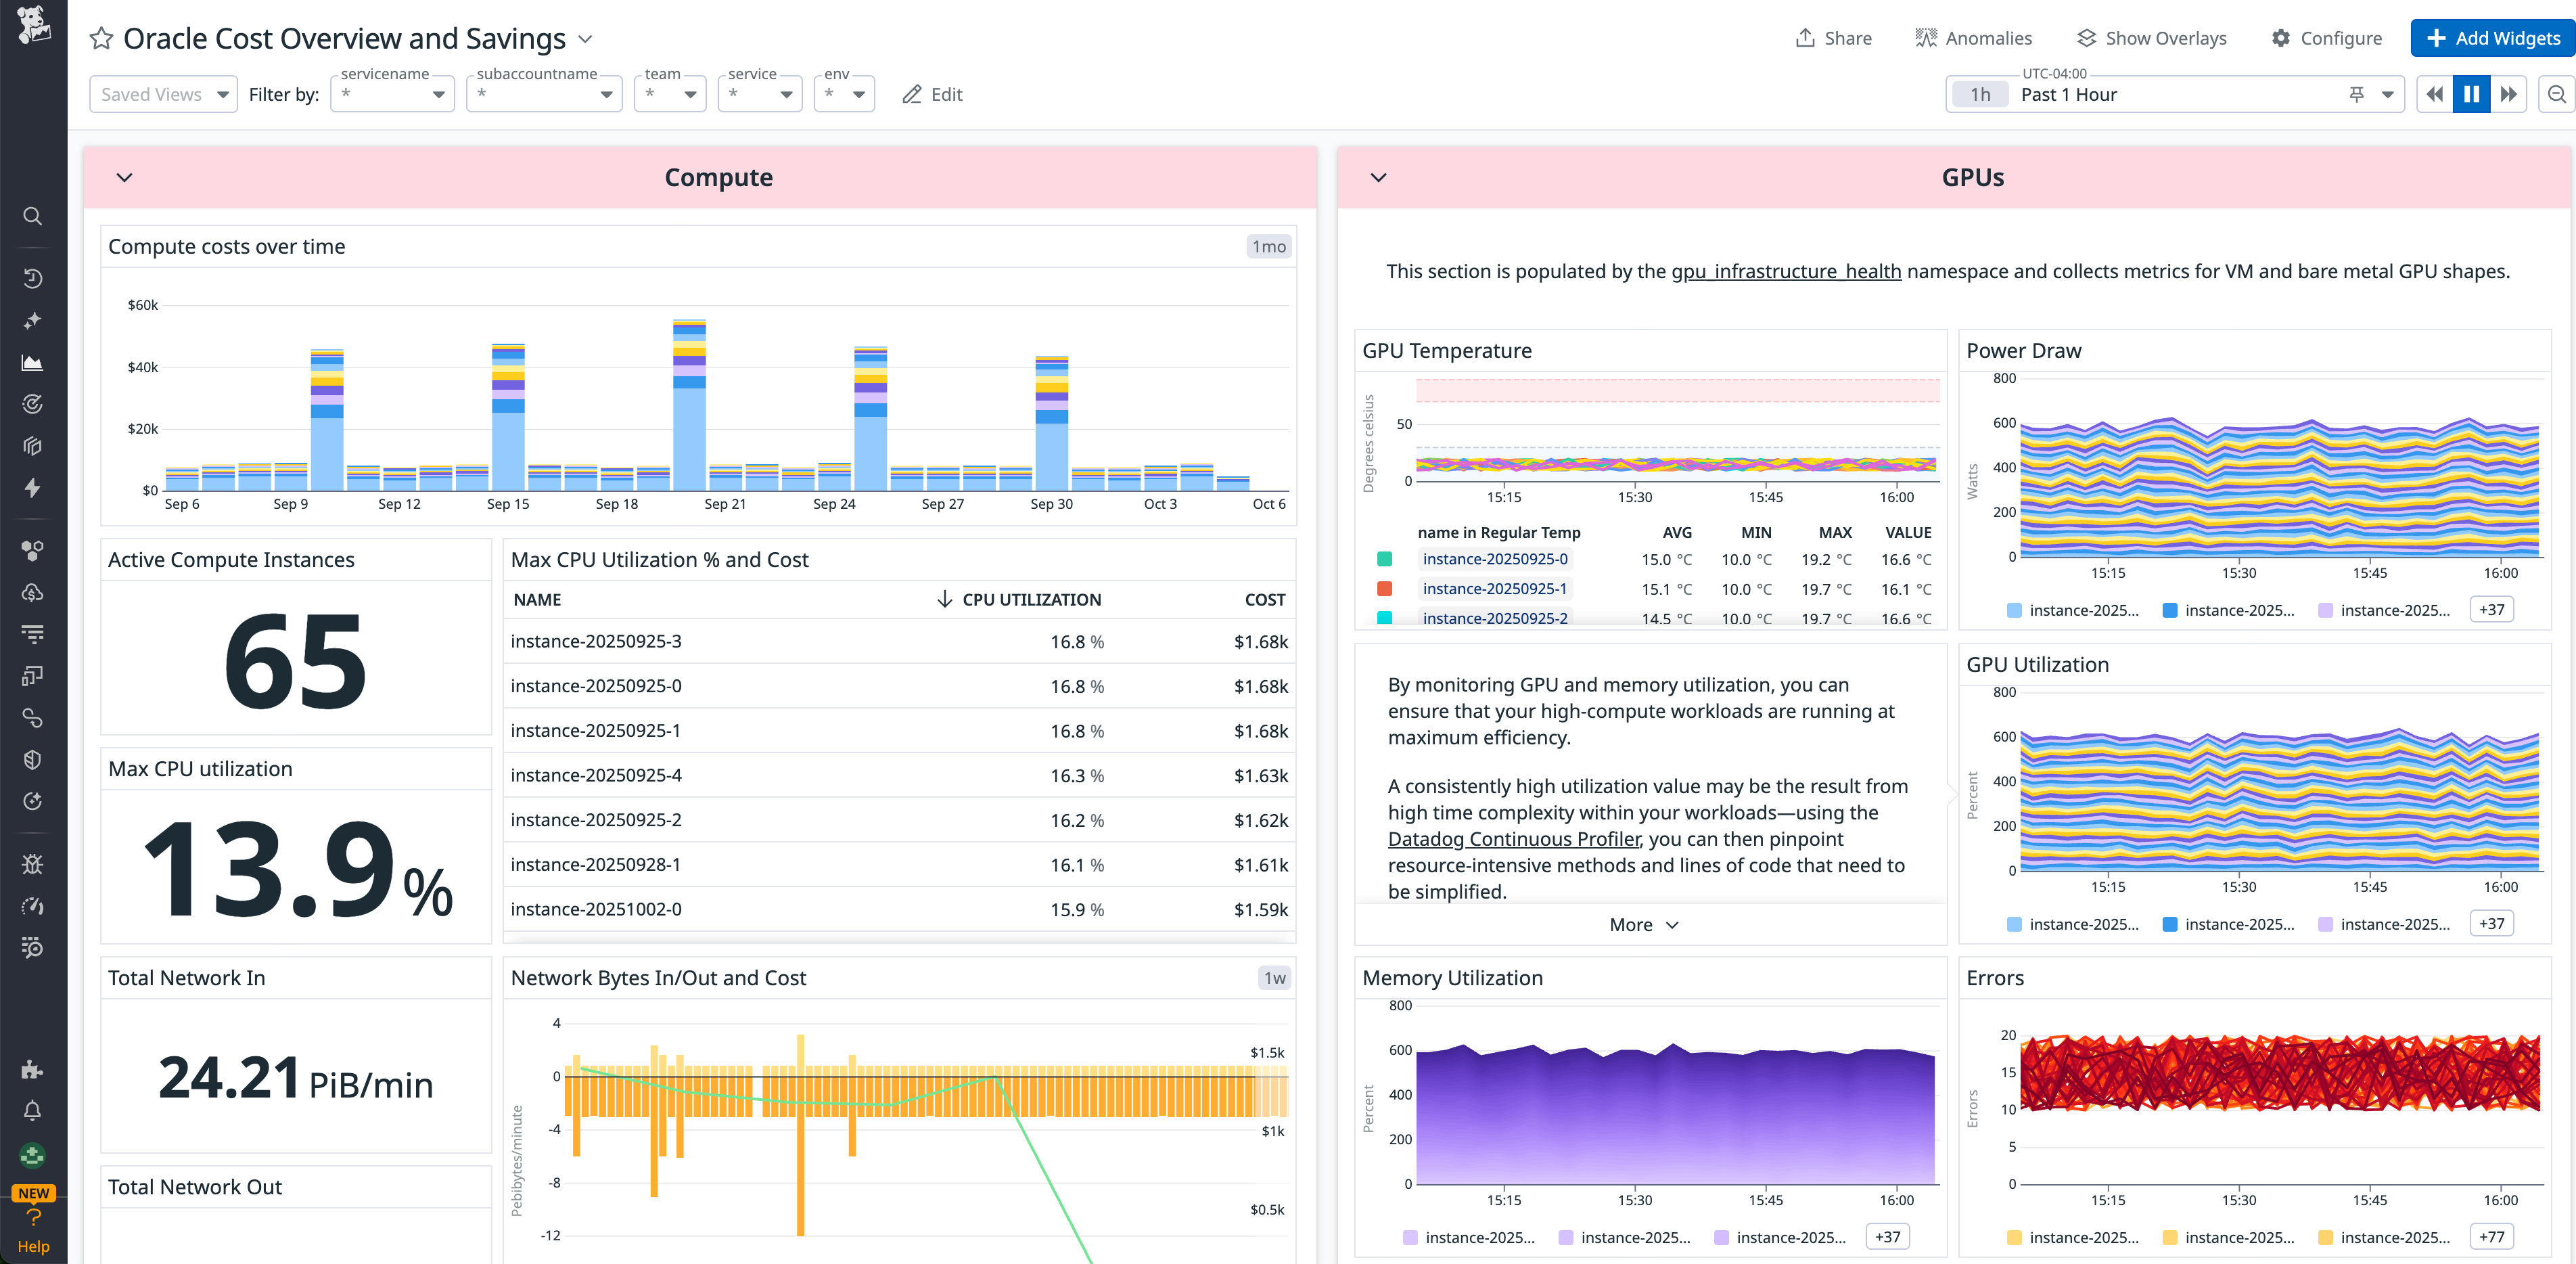Image resolution: width=2576 pixels, height=1264 pixels.
Task: Collapse the GPUs section via its chevron
Action: point(1378,177)
